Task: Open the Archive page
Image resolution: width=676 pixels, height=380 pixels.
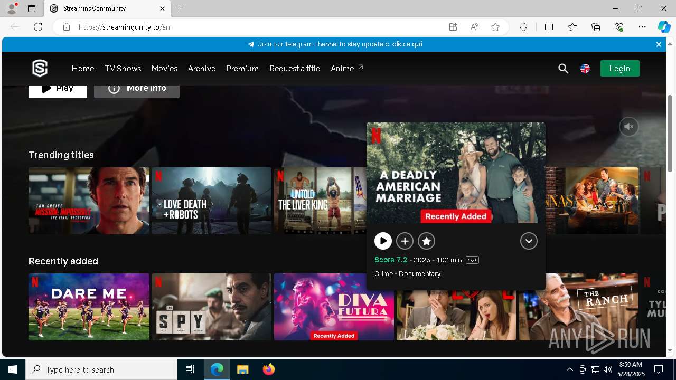Action: pos(202,69)
